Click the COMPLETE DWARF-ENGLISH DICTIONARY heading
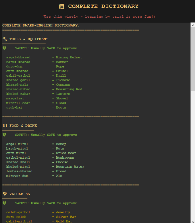 41,25
